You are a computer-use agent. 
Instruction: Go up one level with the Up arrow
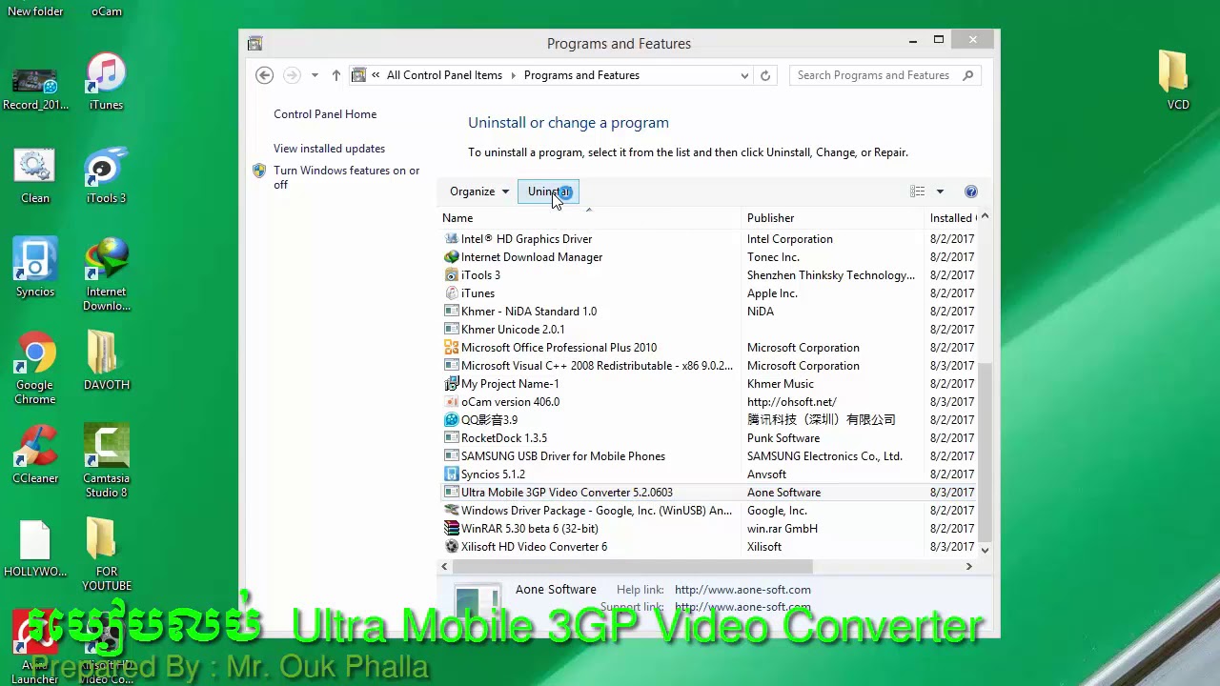point(335,75)
